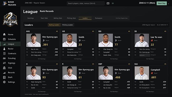Switch to the Team Stats tab
Screen dimensions: 172x97
44,18
